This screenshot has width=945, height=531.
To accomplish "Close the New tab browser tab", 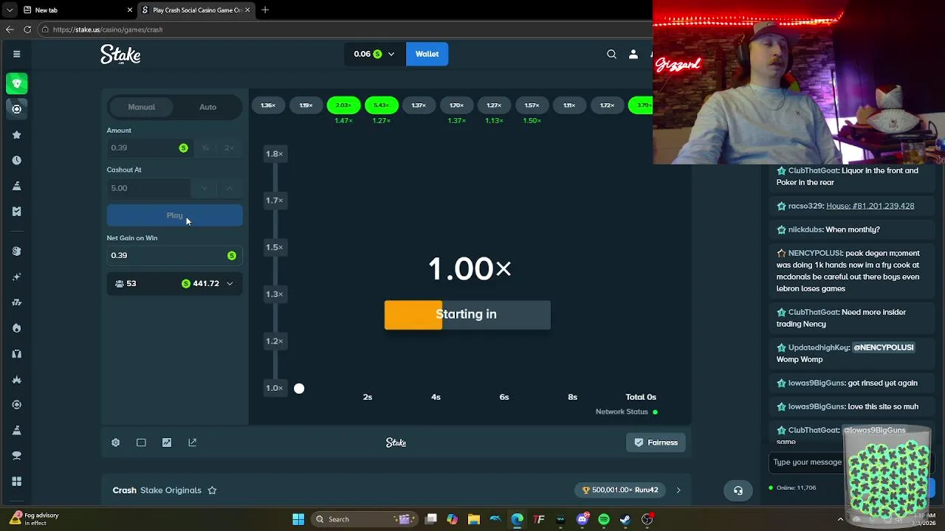I will 131,10.
